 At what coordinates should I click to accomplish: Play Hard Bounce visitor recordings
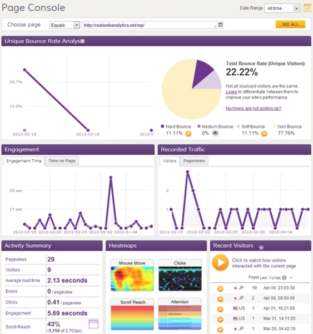click(x=188, y=134)
